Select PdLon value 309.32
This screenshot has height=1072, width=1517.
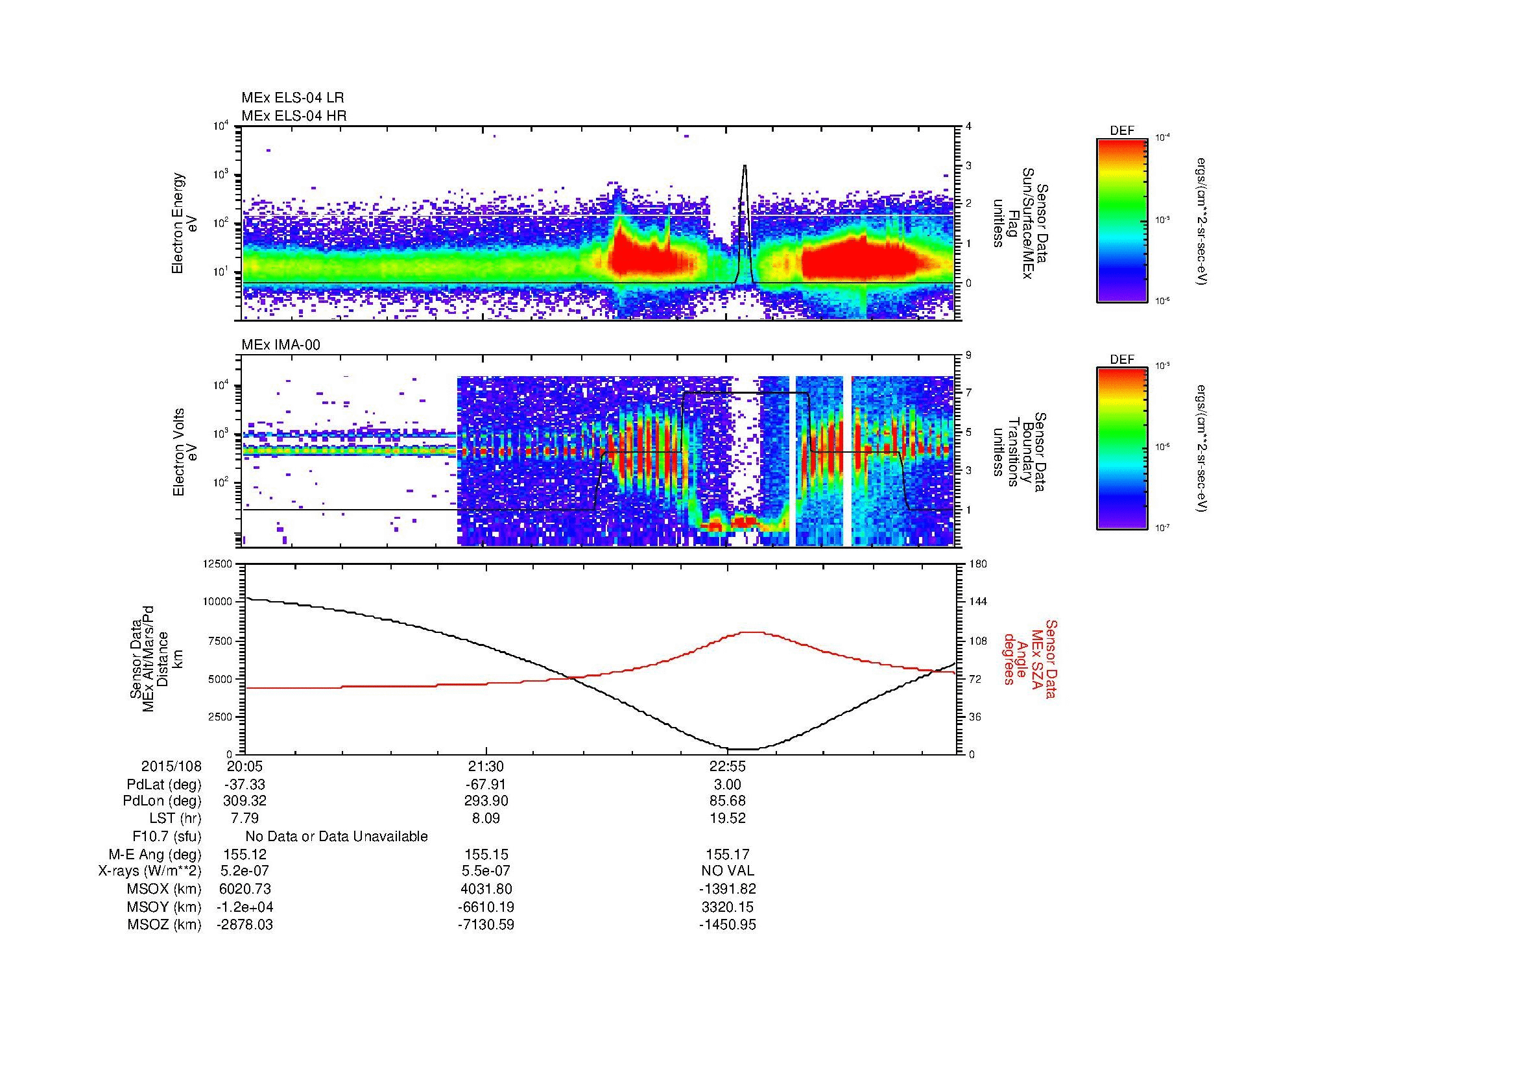coord(245,801)
